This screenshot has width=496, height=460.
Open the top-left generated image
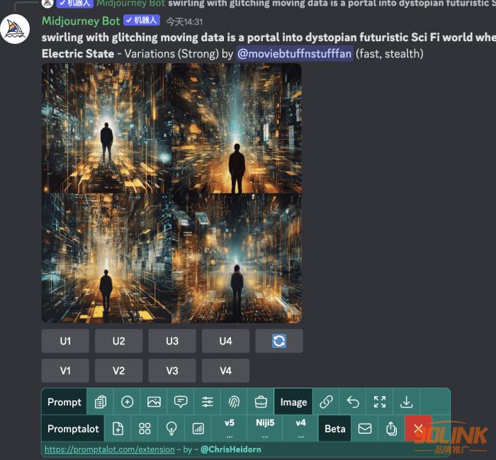click(106, 128)
